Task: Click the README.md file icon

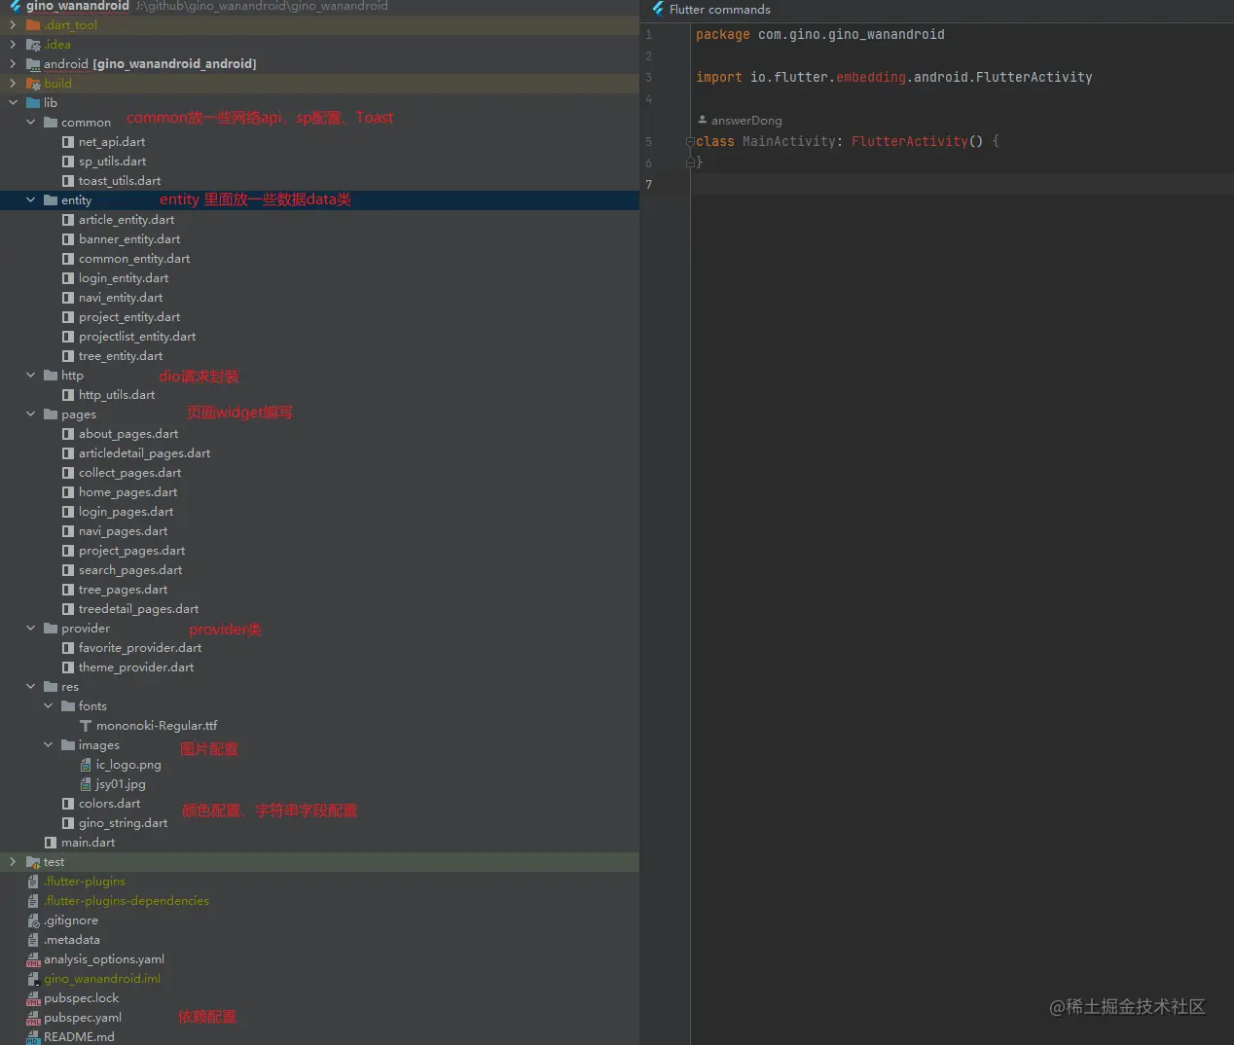Action: (x=33, y=1037)
